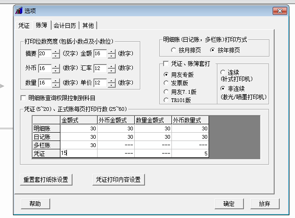The image size is (295, 218).
Task: Decrease the 摘要 width with down arrow
Action: (x=56, y=56)
